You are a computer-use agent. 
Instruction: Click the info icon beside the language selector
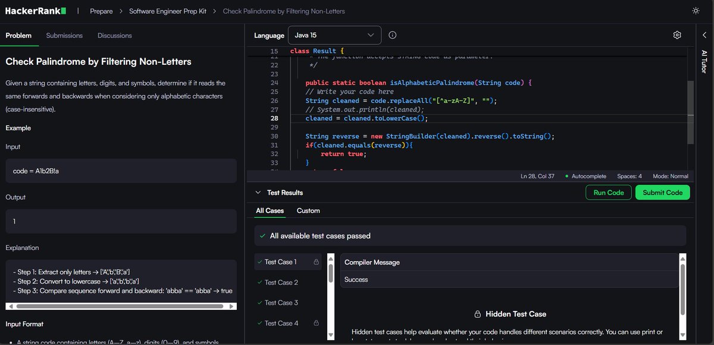[x=392, y=35]
